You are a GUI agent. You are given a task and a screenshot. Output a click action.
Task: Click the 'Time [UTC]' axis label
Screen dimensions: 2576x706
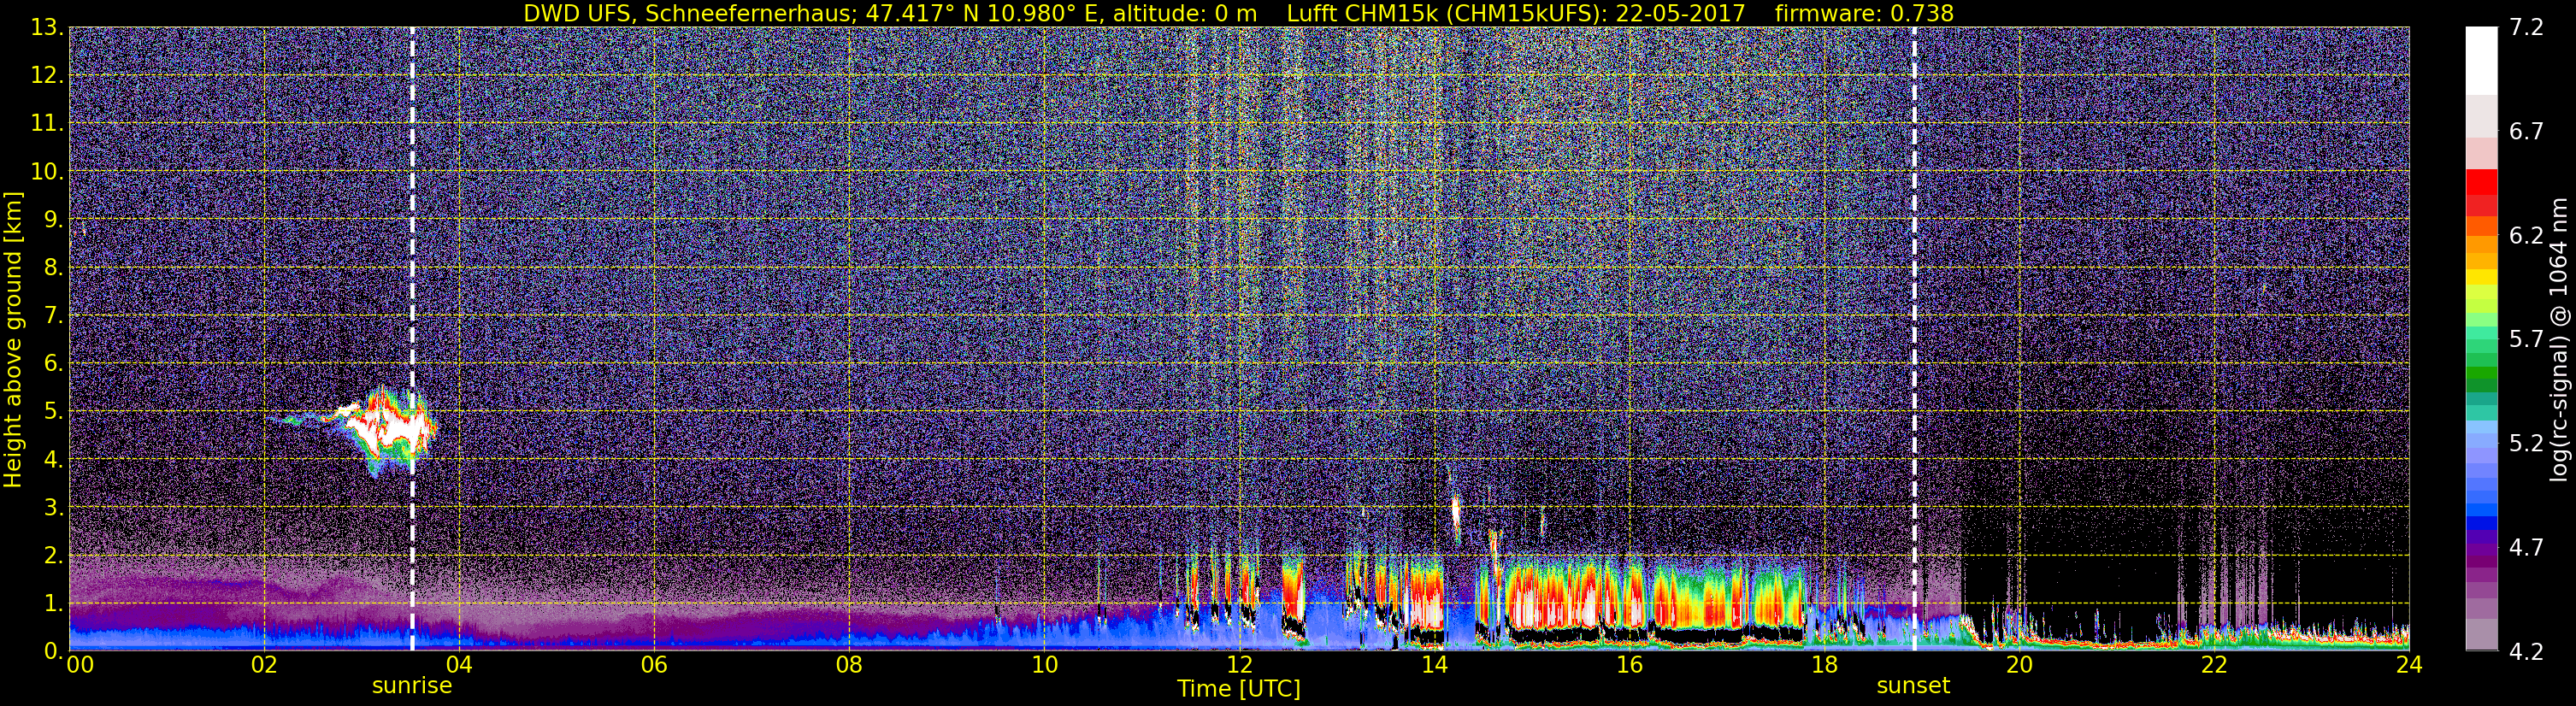tap(1239, 689)
